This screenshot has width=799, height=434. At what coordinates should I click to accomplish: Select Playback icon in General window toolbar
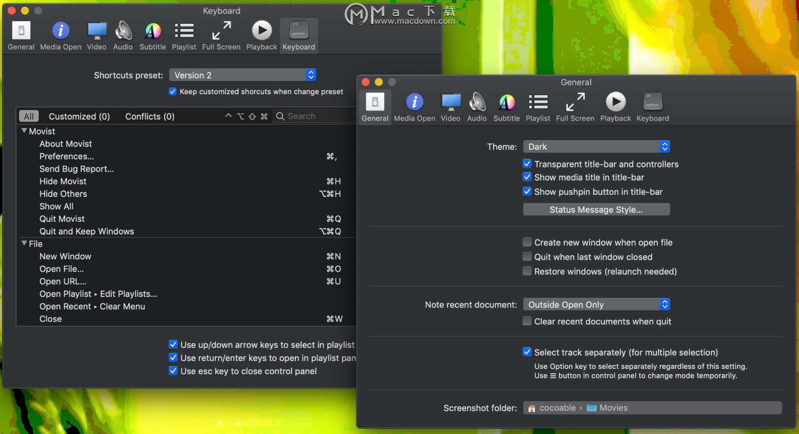pos(615,107)
